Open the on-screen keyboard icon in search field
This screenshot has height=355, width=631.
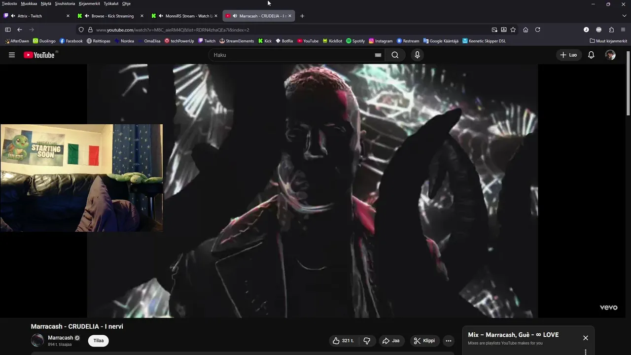point(378,55)
